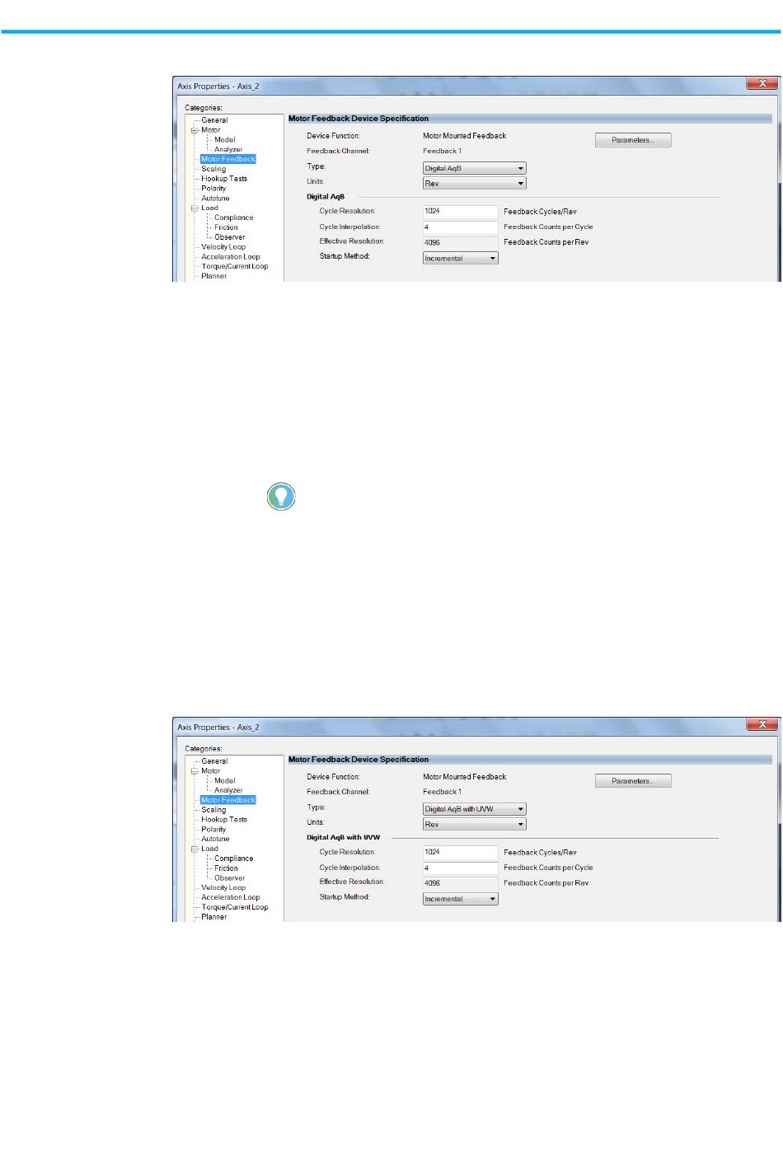Click Cycle Resolution field in Digital AqB dialog
This screenshot has height=1151, width=783.
[460, 212]
